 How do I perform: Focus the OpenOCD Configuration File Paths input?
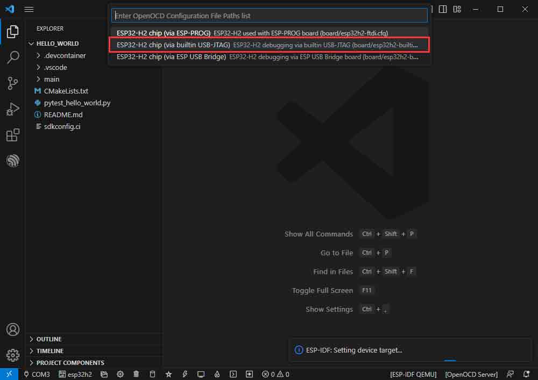point(270,16)
